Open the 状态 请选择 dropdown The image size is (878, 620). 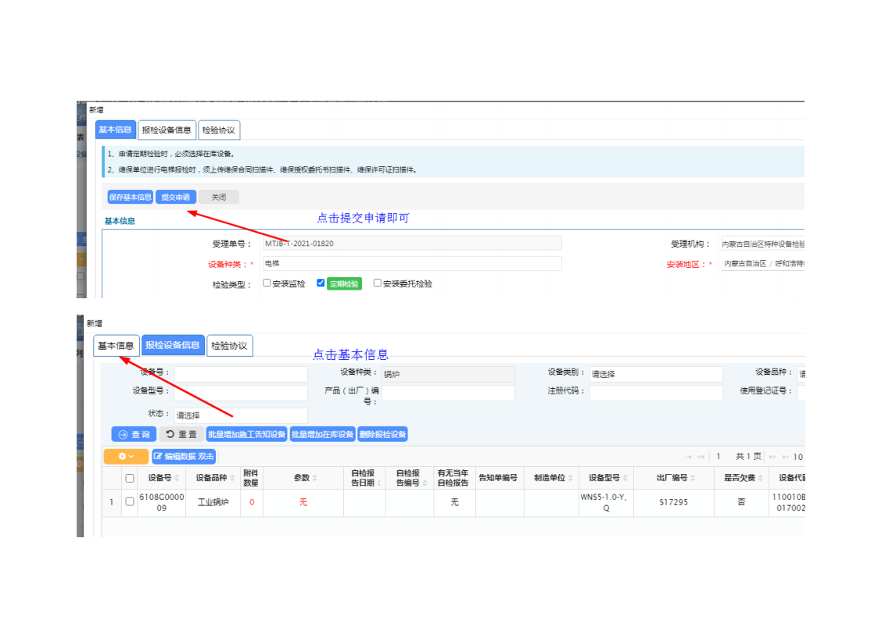click(x=241, y=415)
